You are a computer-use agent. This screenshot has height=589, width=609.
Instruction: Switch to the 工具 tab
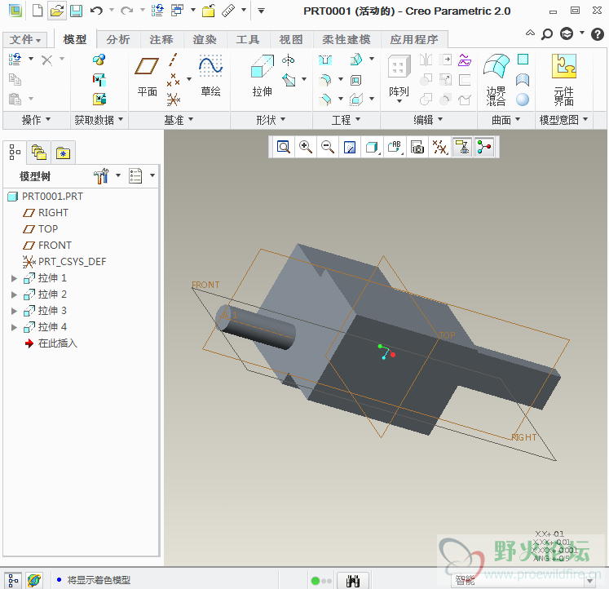click(247, 40)
